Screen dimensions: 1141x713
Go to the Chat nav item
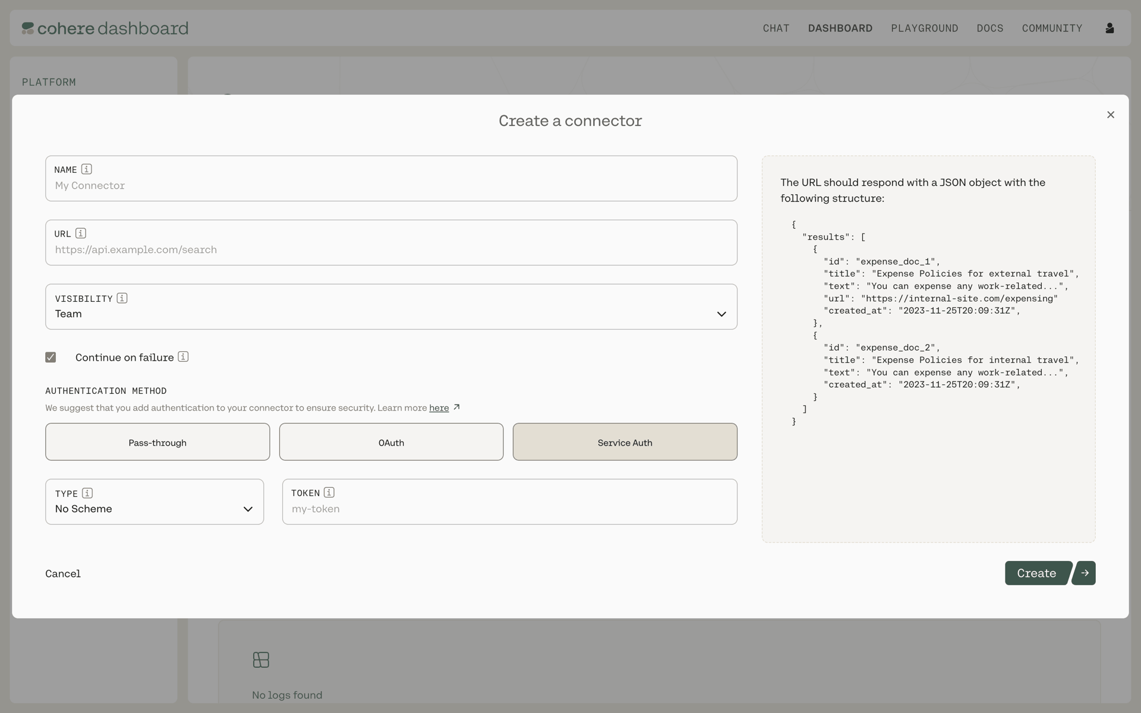tap(776, 28)
